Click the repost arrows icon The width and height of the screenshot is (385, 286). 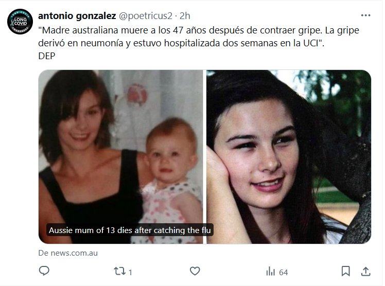tap(119, 271)
